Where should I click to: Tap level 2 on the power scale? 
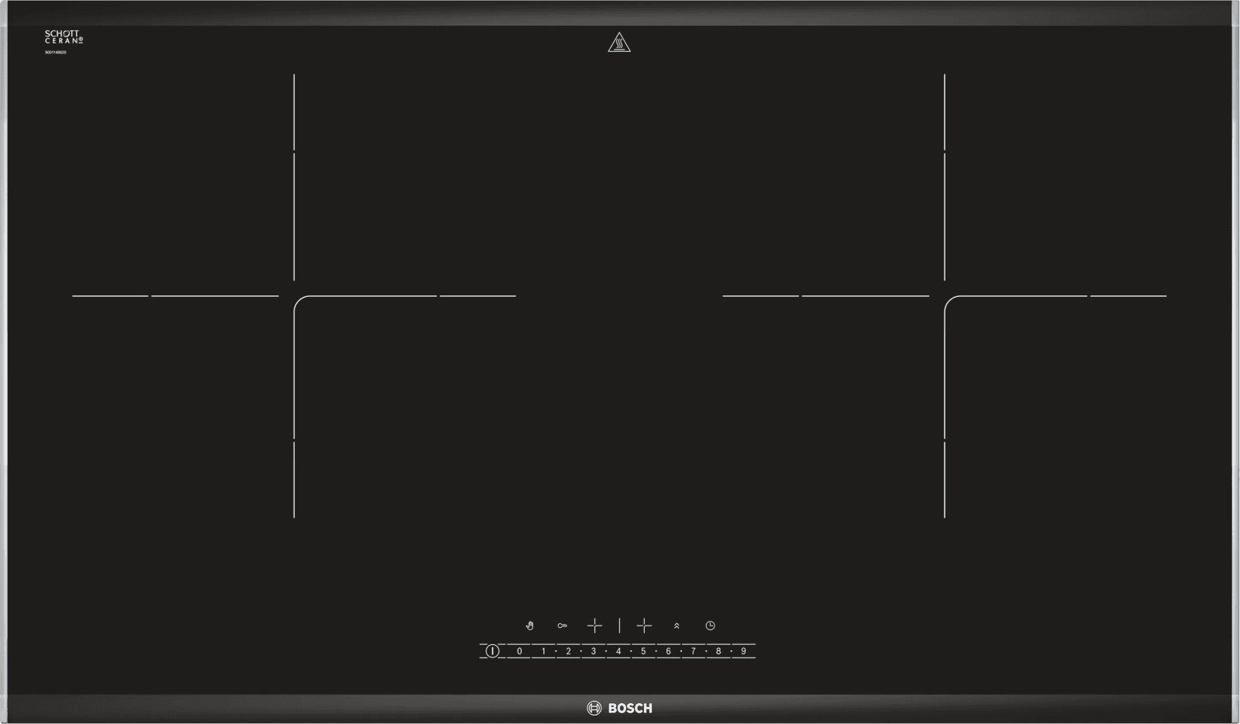pyautogui.click(x=568, y=651)
